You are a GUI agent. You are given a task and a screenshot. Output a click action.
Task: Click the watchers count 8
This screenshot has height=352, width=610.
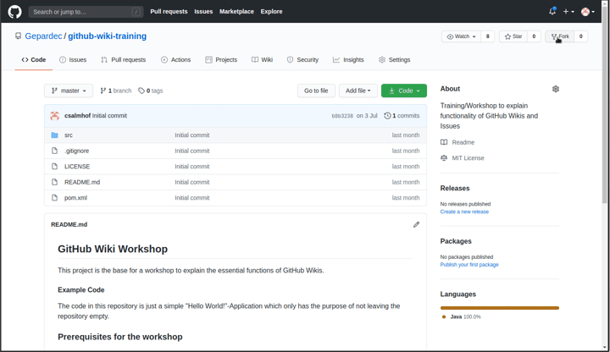point(487,36)
